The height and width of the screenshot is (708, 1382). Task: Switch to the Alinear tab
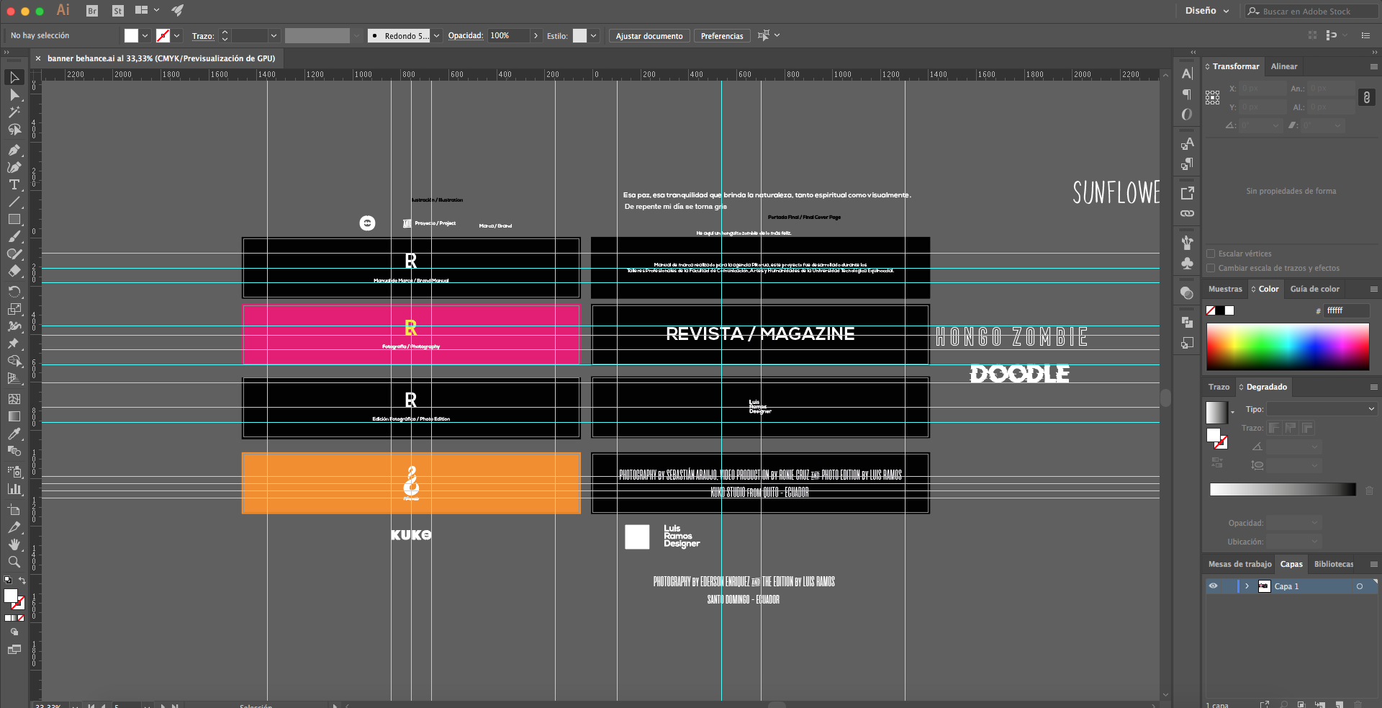coord(1284,66)
